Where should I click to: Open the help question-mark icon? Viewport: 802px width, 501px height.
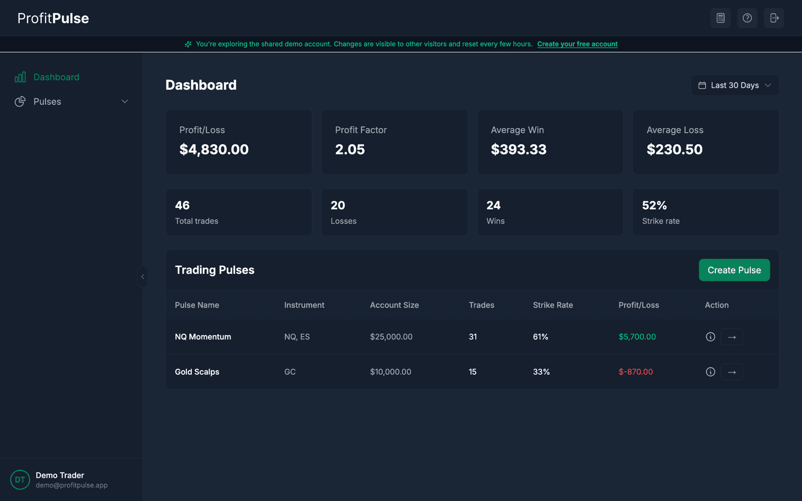pos(747,18)
